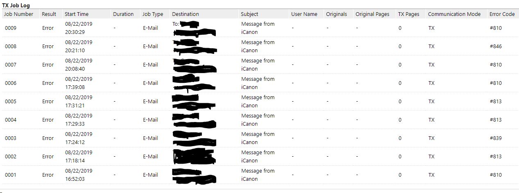This screenshot has height=193, width=519.
Task: Click the Subject column header
Action: point(249,14)
